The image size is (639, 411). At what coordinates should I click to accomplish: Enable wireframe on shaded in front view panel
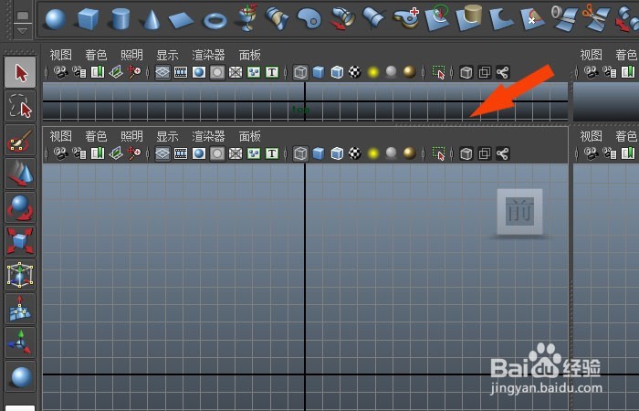(337, 153)
